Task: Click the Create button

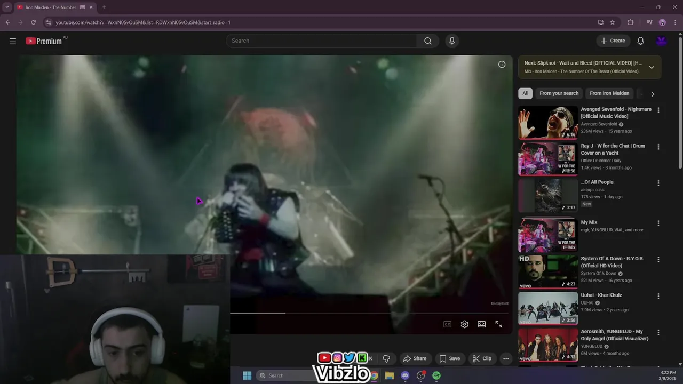Action: click(x=613, y=41)
